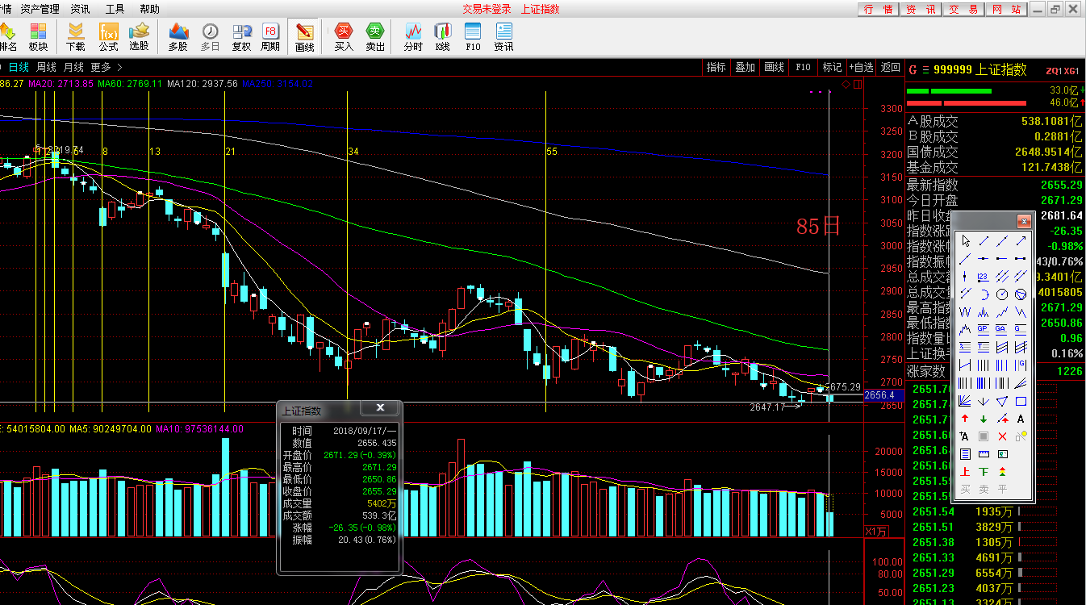Viewport: 1086px width, 605px height.
Task: Open the 公式 formula toolbar icon
Action: click(108, 37)
